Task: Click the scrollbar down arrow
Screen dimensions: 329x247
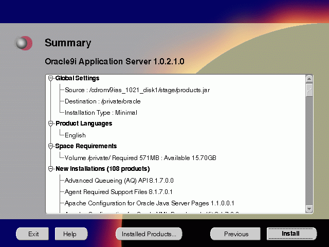Action: click(309, 209)
